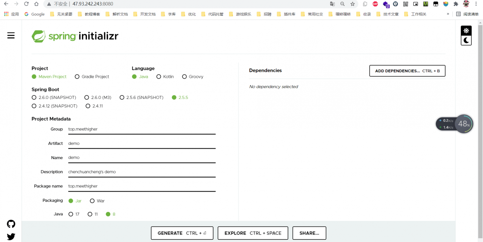Click the not-secure warning icon in address bar
Image resolution: width=483 pixels, height=242 pixels.
(49, 4)
